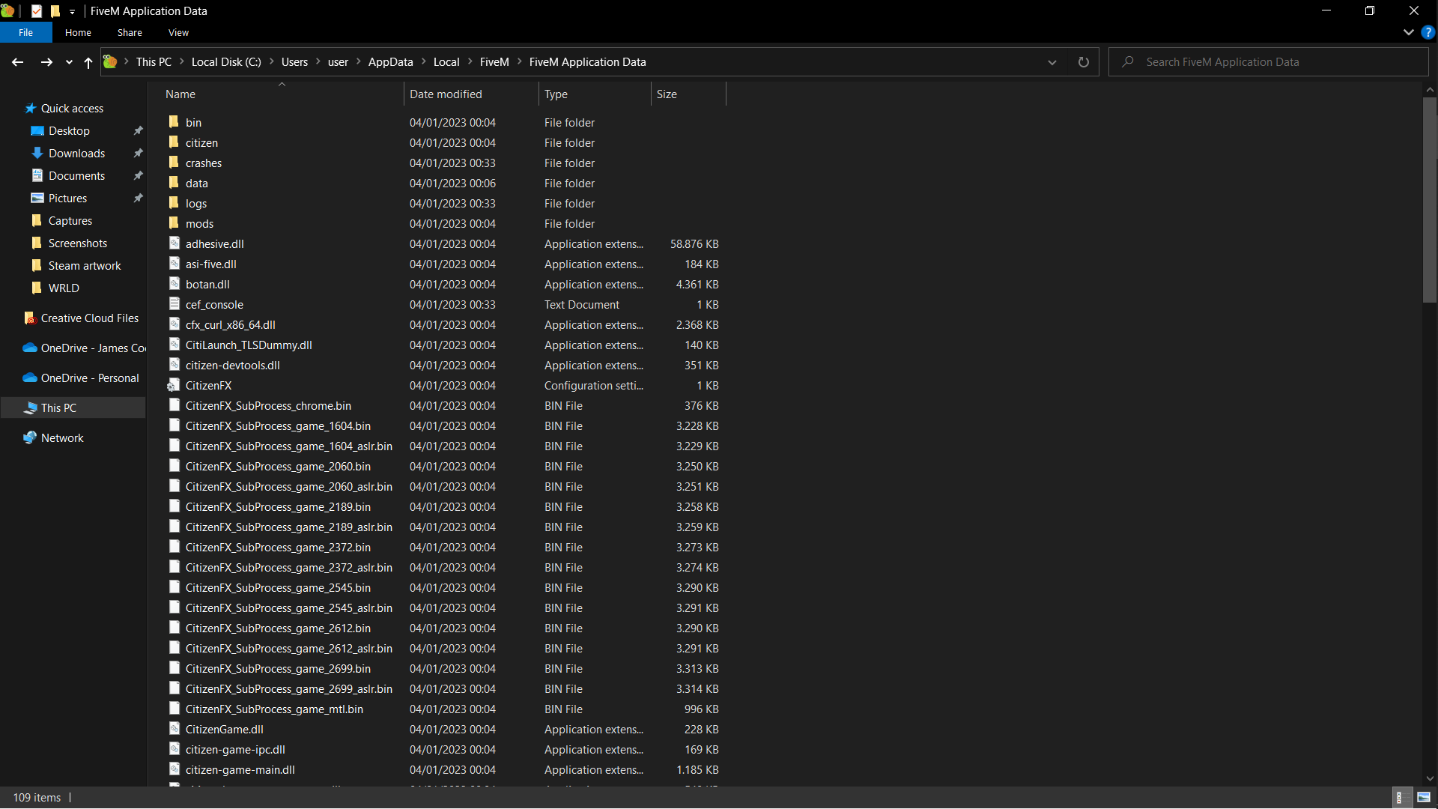Screen dimensions: 1438x809
Task: Click the search FiveM Application Data field
Action: click(1268, 62)
